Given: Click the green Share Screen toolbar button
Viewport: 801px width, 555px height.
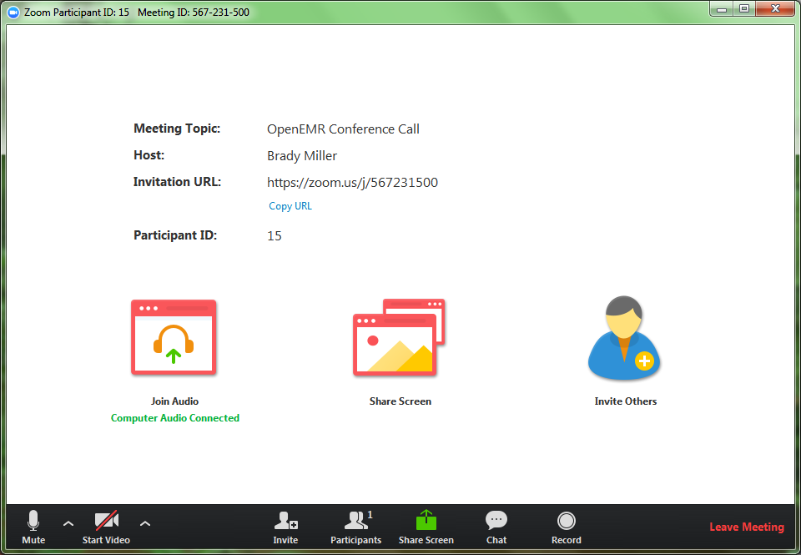Looking at the screenshot, I should [x=426, y=527].
